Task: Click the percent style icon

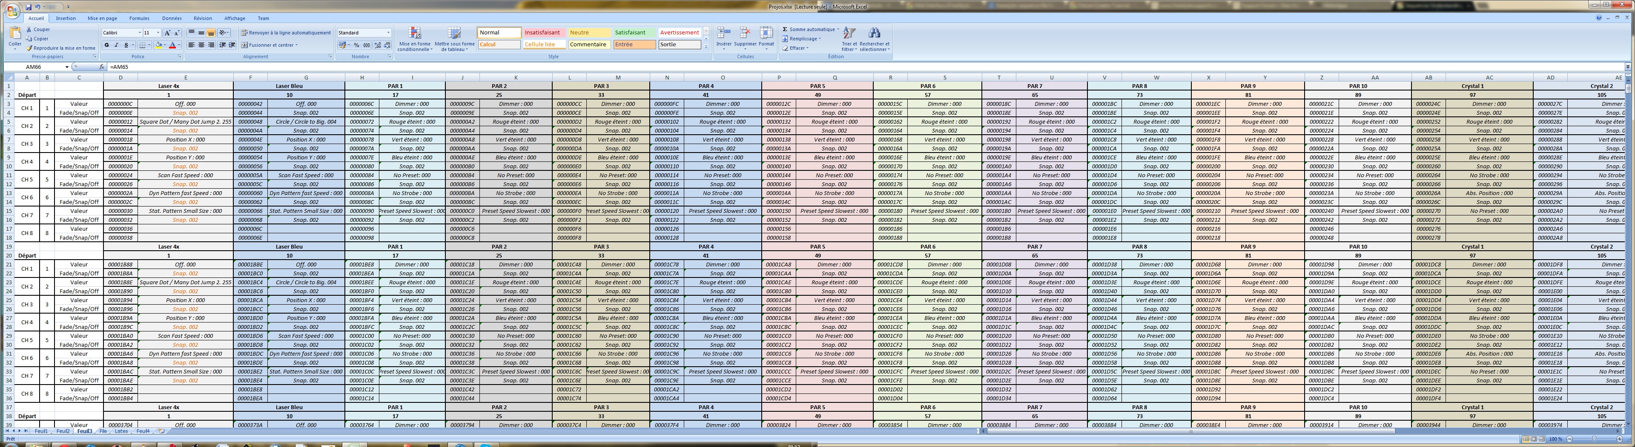Action: pos(356,45)
